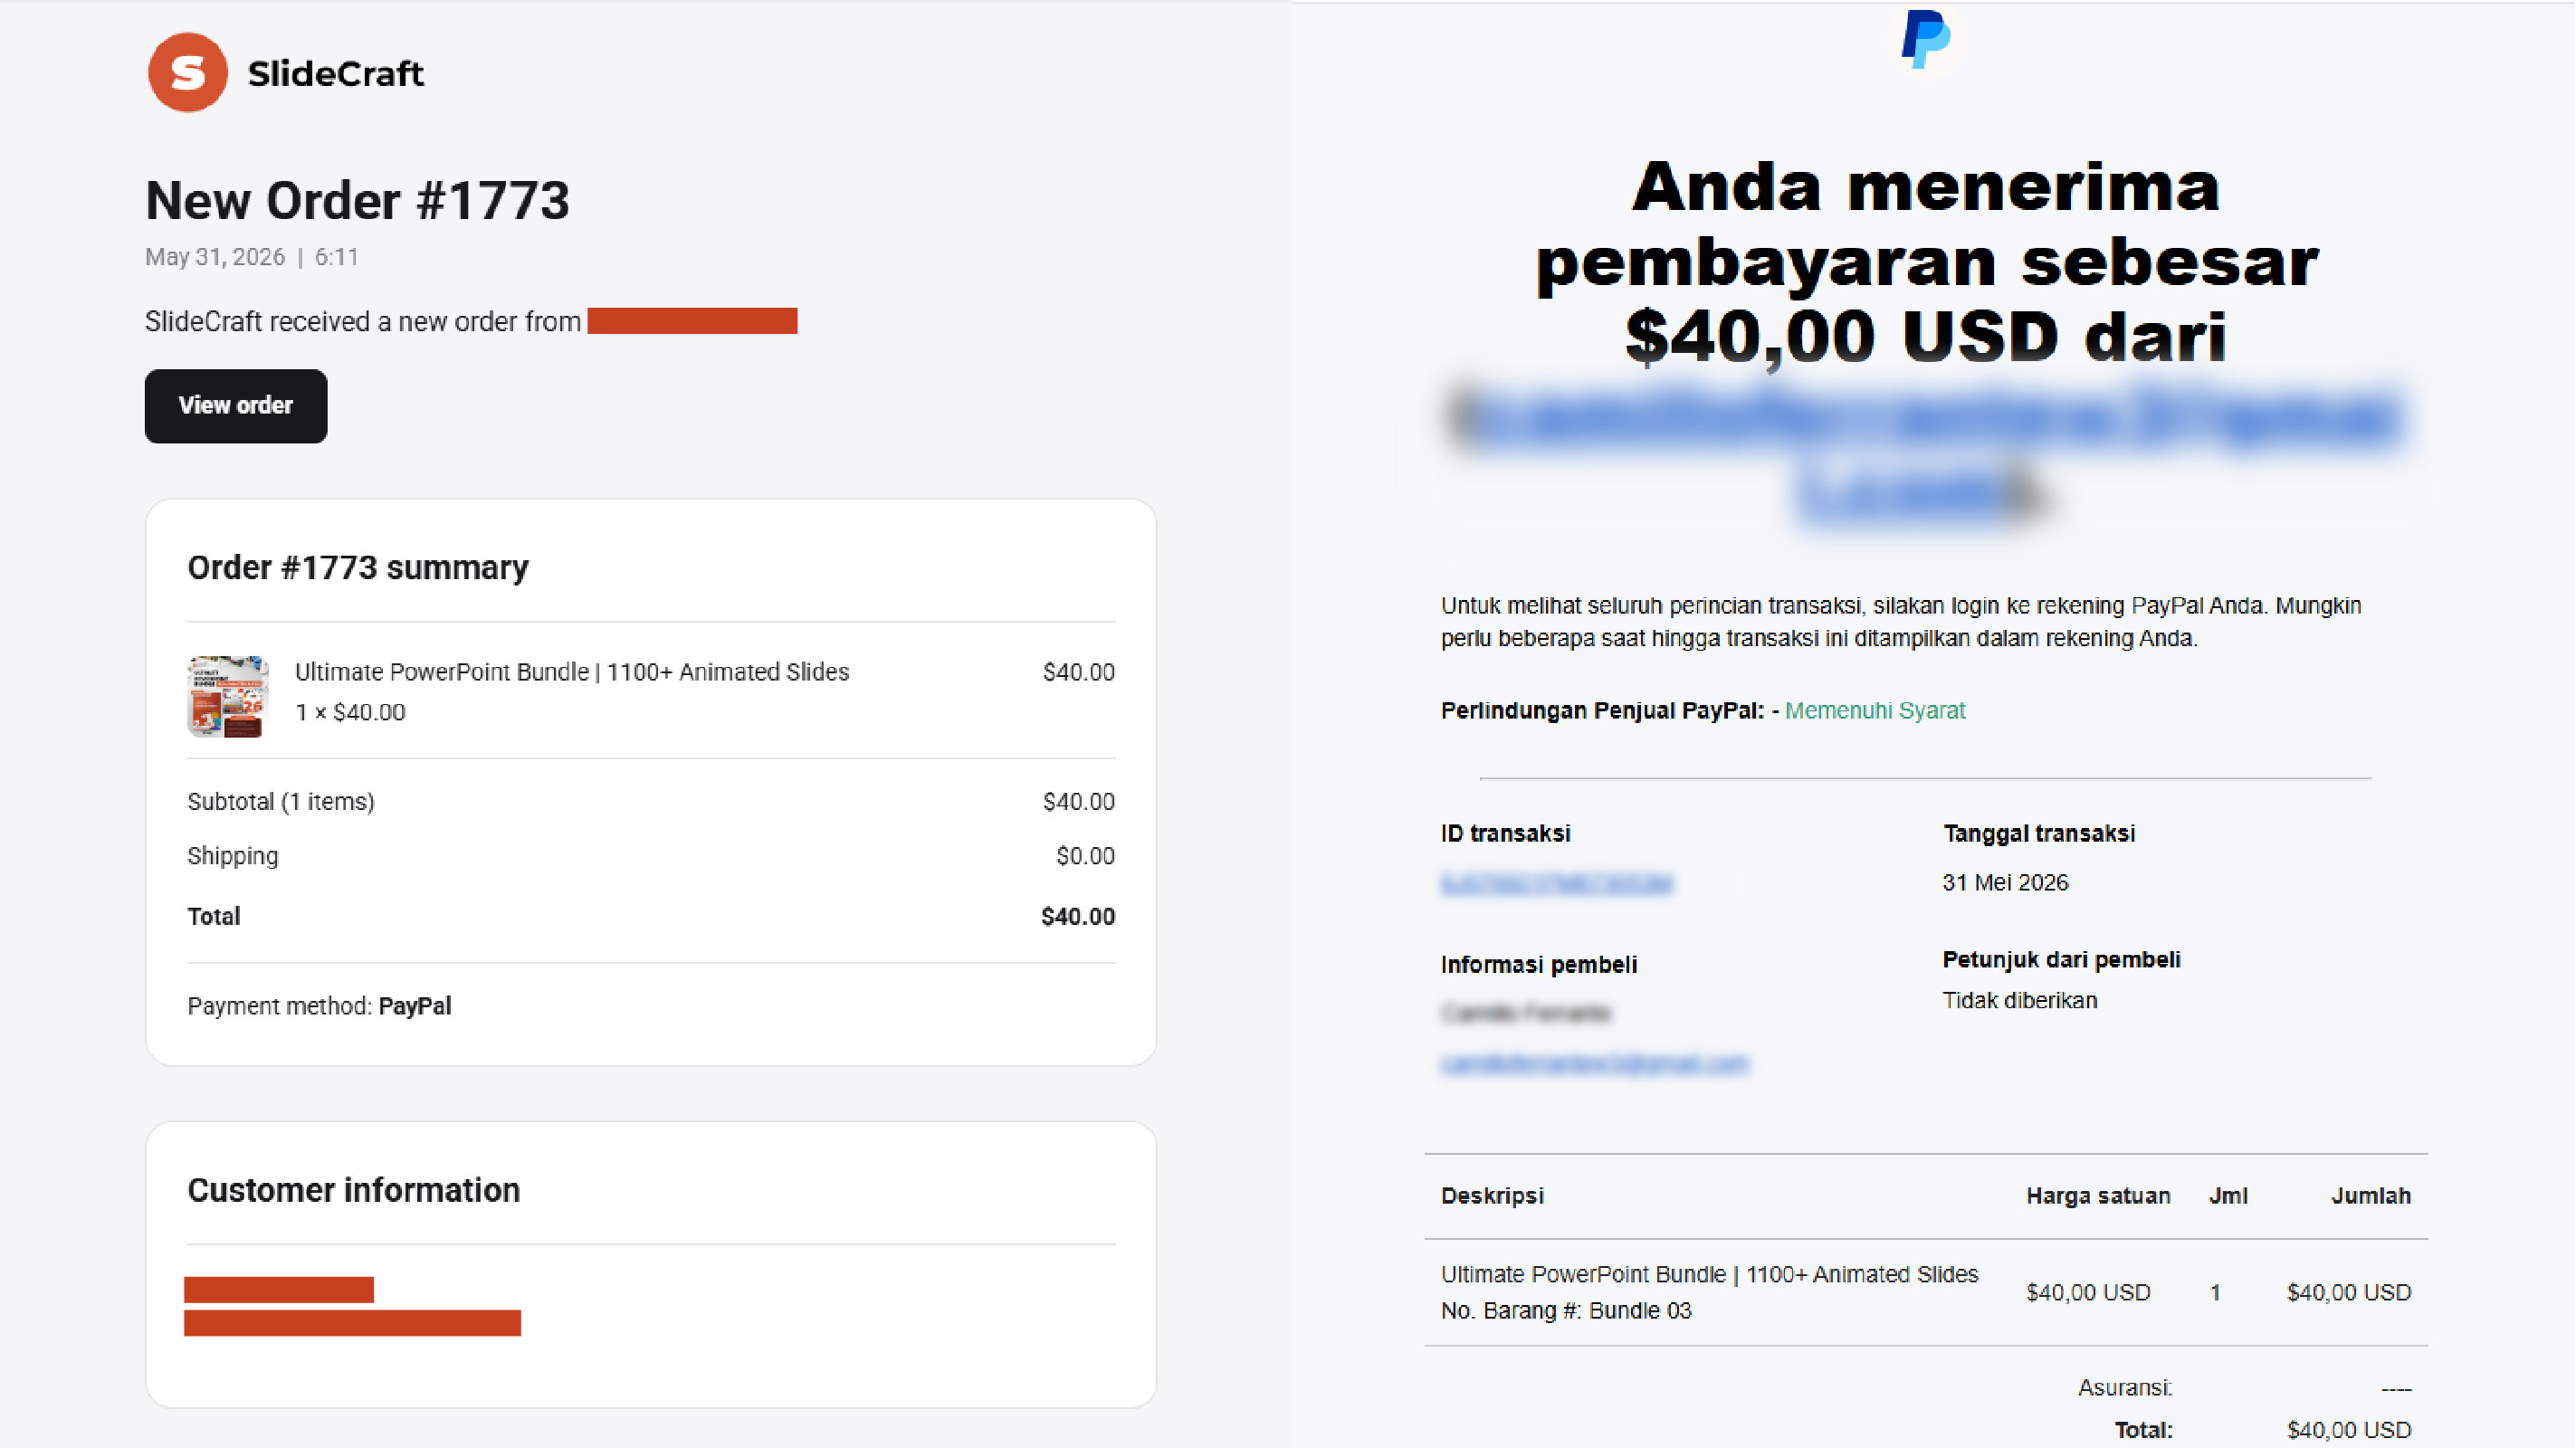Screen dimensions: 2576x1448
Task: Click the No. Barang #: Bundle 03 line
Action: tap(1566, 1311)
